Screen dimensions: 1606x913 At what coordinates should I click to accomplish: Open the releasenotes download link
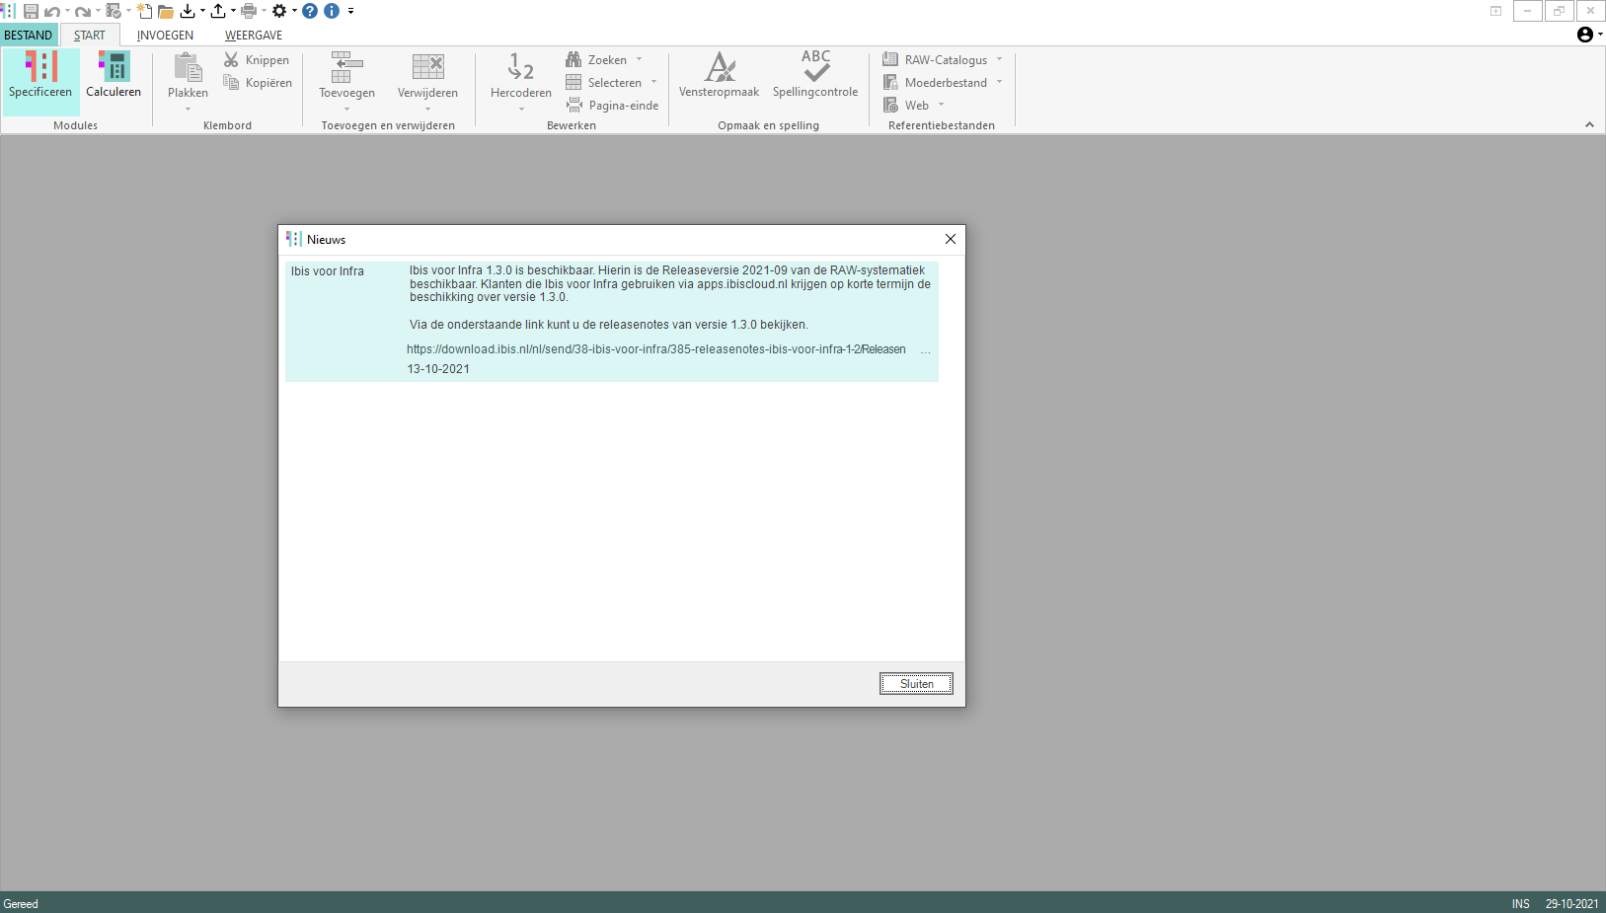(656, 349)
